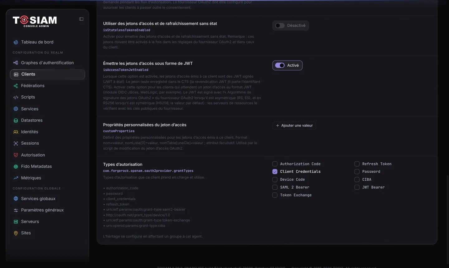Image resolution: width=449 pixels, height=268 pixels.
Task: Check the Refresh Token grant type
Action: tap(357, 164)
